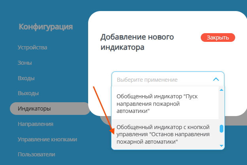247x165 pixels.
Task: Open the "Устройства" section
Action: tap(32, 48)
